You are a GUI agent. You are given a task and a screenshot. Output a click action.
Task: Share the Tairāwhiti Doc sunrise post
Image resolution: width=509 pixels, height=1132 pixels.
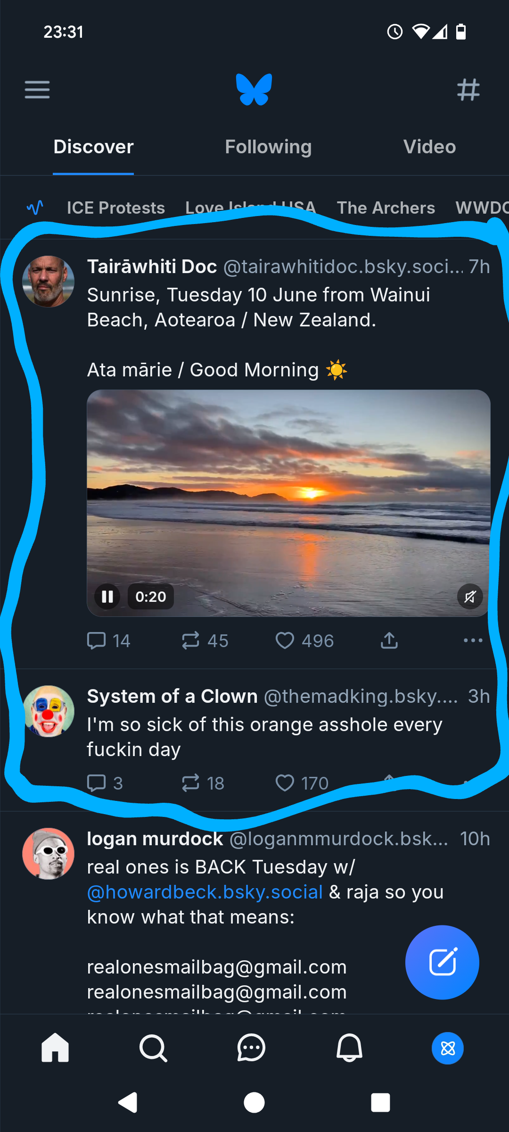click(389, 641)
